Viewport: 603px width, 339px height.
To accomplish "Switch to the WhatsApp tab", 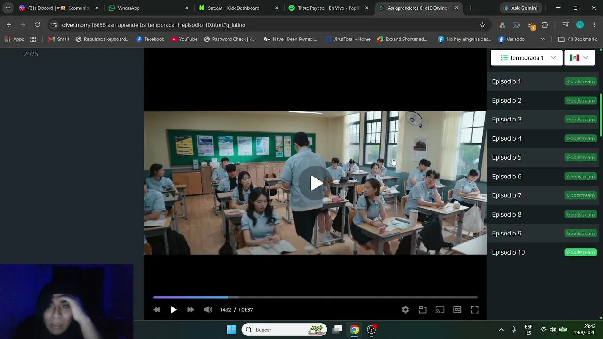I will (x=148, y=8).
